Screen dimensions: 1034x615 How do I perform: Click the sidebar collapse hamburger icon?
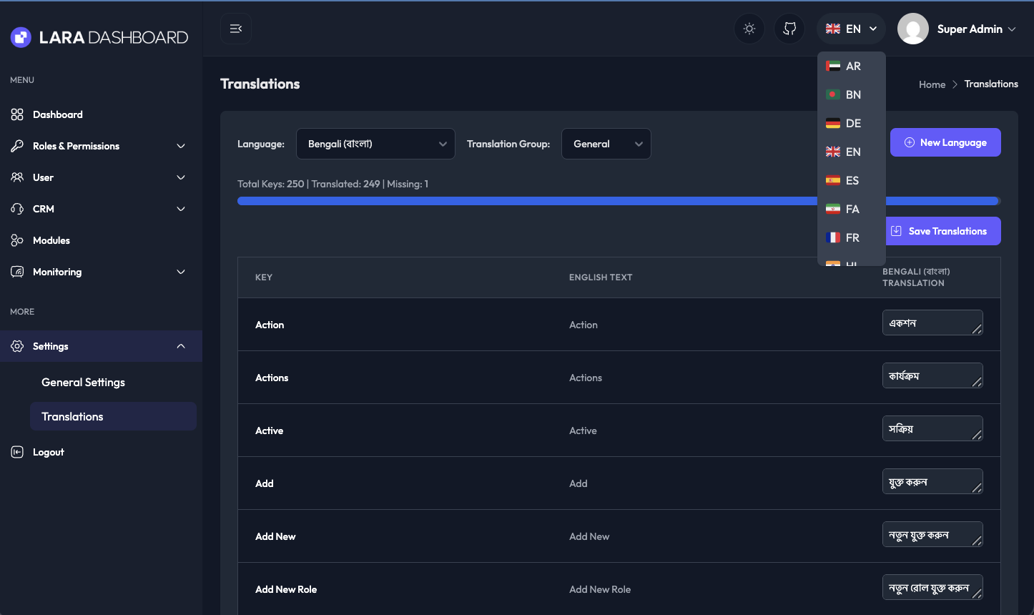(x=236, y=29)
